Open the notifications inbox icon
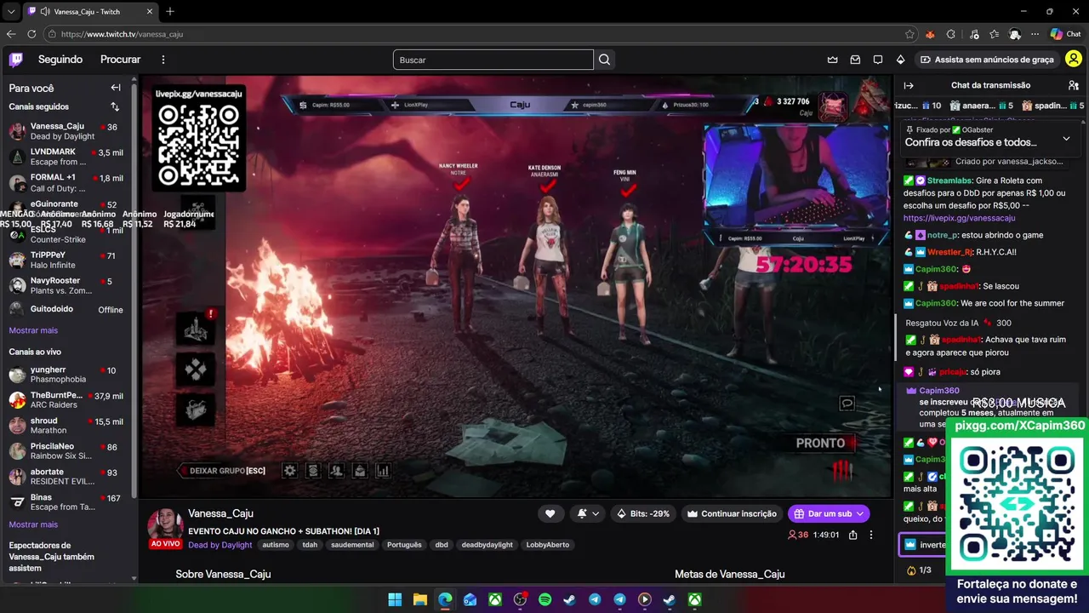Image resolution: width=1089 pixels, height=613 pixels. [855, 60]
